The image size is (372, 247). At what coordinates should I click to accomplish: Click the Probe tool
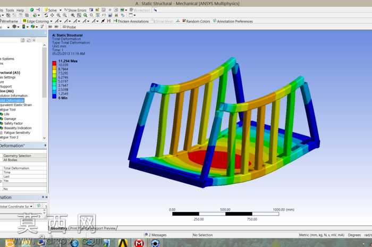coord(69,27)
